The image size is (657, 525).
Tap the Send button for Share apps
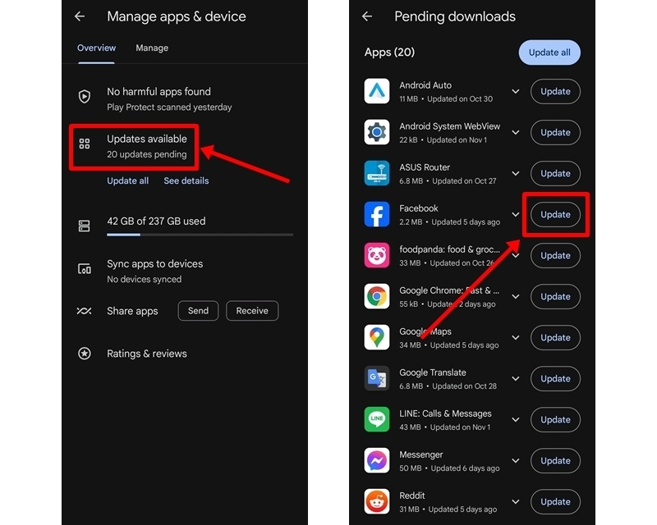point(198,311)
